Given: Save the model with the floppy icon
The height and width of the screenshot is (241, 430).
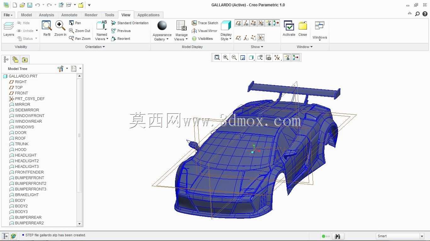Looking at the screenshot, I should click(30, 5).
